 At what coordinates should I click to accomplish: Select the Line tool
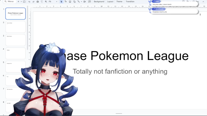[x=78, y=1]
